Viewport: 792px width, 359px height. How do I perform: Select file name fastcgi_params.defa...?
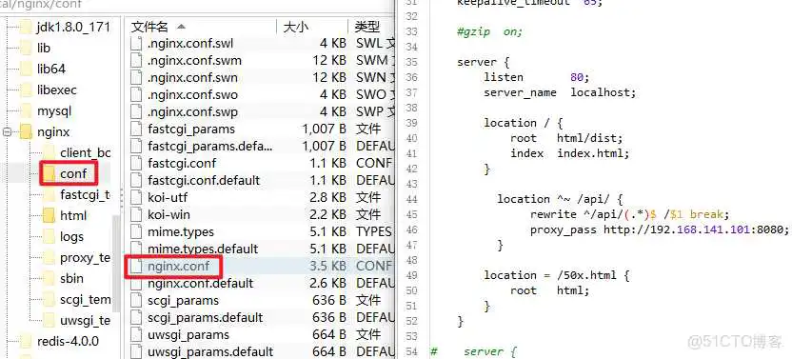(210, 146)
